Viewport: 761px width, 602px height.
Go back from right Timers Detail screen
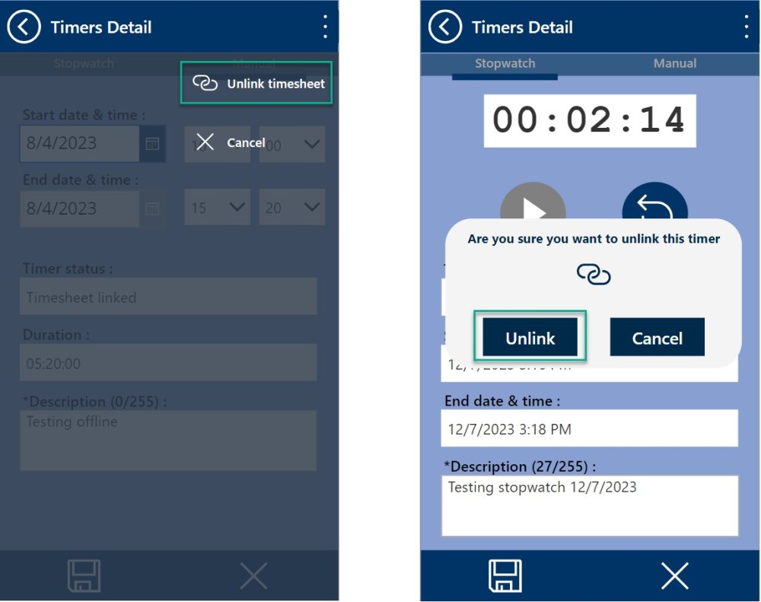coord(444,27)
